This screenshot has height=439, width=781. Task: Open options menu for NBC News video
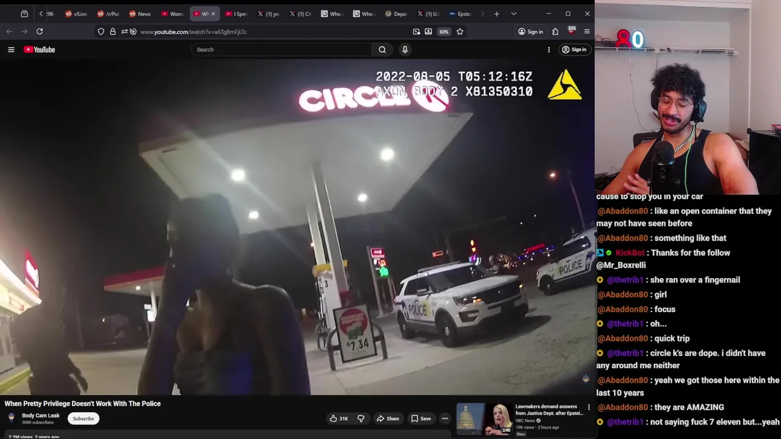[x=589, y=407]
